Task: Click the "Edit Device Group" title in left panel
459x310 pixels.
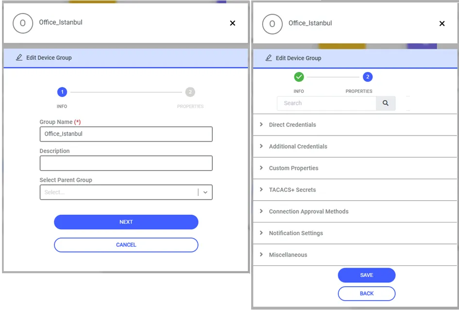Action: [49, 58]
